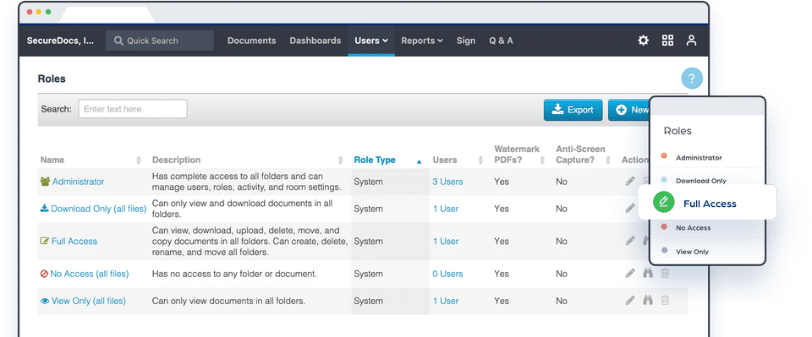The width and height of the screenshot is (812, 337).
Task: Open the user profile icon in navbar
Action: [691, 41]
